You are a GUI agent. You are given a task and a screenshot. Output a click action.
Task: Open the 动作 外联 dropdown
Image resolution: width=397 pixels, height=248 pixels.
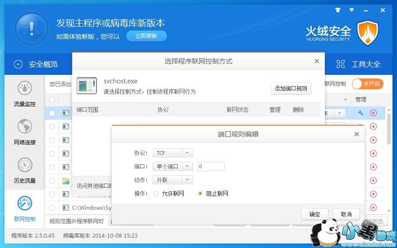click(173, 180)
